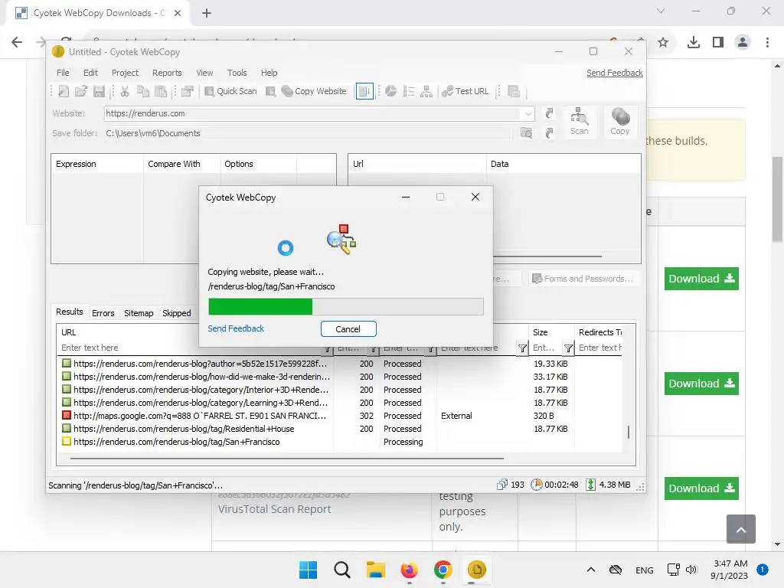Screen dimensions: 784x588
Task: Click the sitemap diagram toolbar icon
Action: [x=426, y=91]
